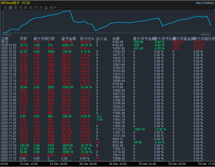Click the 1215.86 profit value
The width and height of the screenshot is (215, 167).
tap(67, 133)
